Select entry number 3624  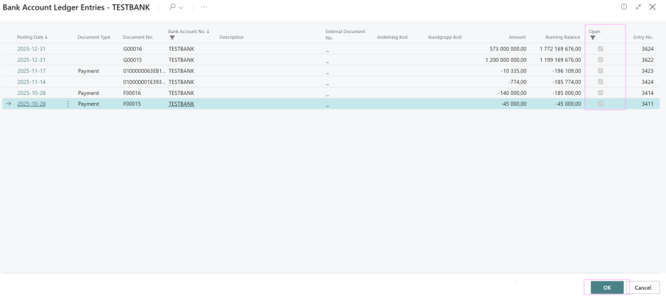click(648, 49)
